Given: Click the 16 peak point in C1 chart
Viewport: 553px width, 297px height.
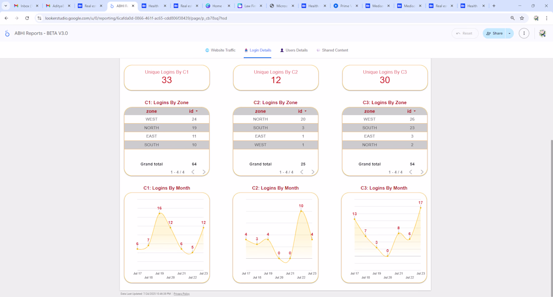Looking at the screenshot, I should tap(159, 213).
